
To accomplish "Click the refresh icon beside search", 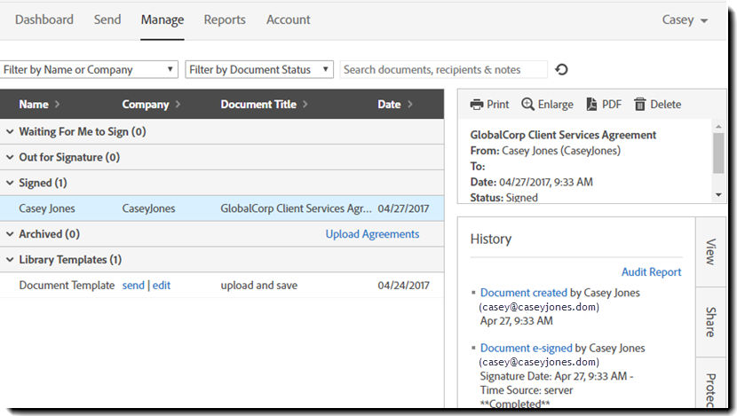I will (561, 69).
